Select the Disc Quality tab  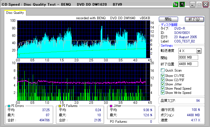(x=15, y=13)
